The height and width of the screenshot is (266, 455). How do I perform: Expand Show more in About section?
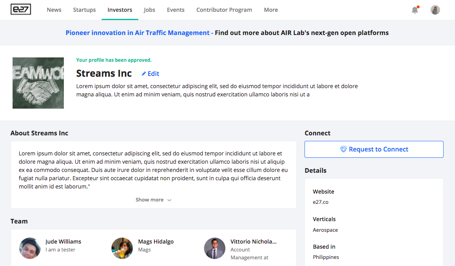(154, 199)
